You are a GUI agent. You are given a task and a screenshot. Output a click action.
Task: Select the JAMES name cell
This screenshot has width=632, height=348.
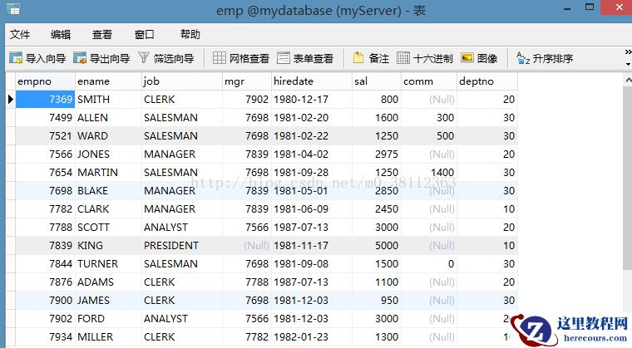coord(108,300)
